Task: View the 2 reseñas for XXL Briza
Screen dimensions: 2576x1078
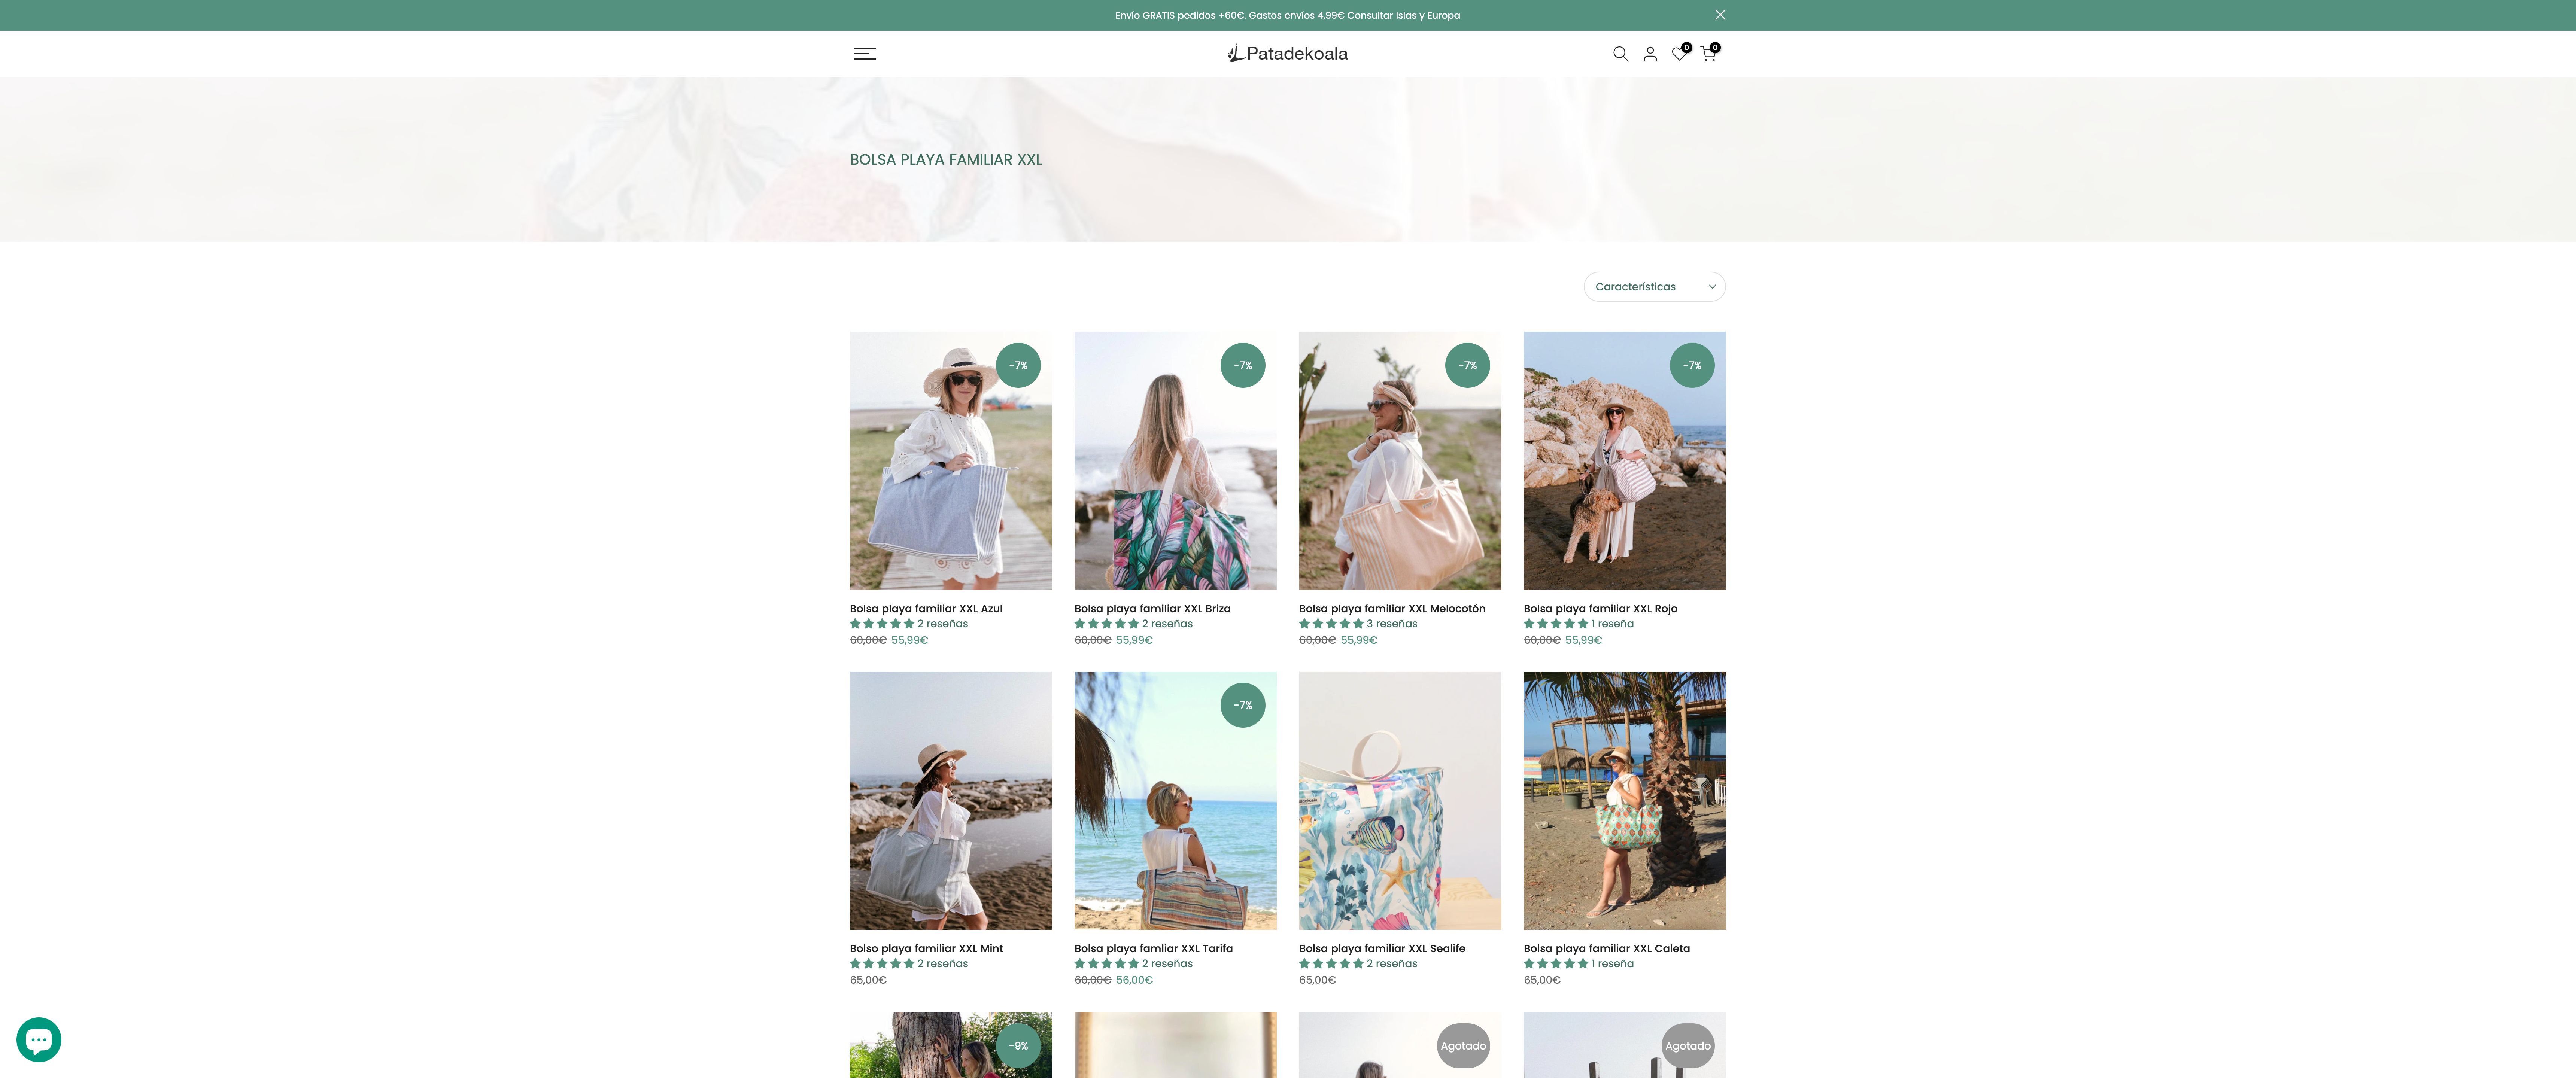Action: tap(1167, 624)
